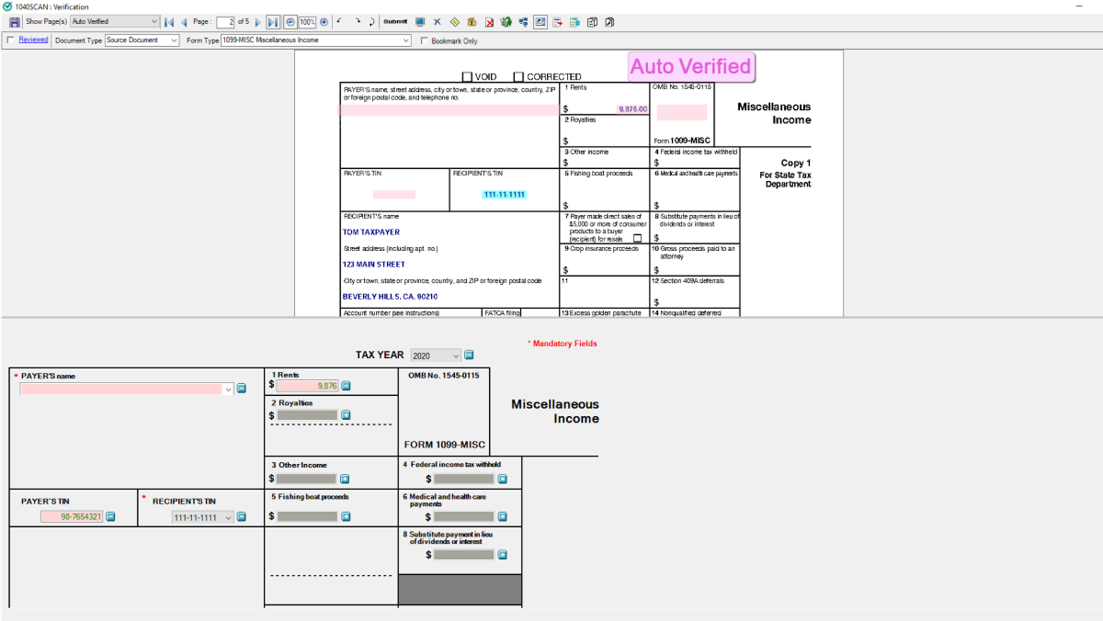Open the Tax Year dropdown
The image size is (1103, 621).
coord(455,356)
